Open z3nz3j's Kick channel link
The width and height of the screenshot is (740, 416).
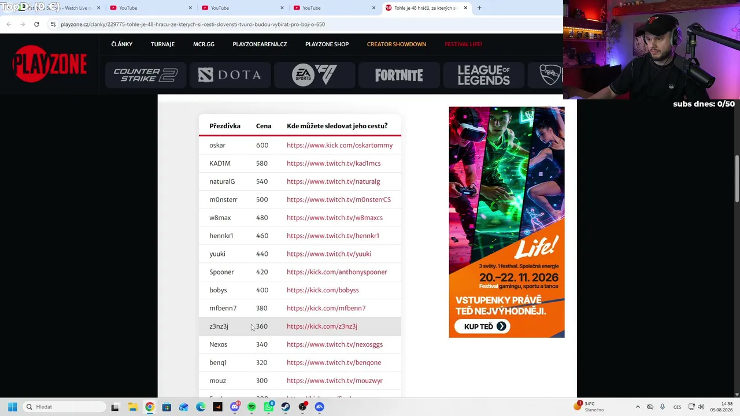pos(322,326)
